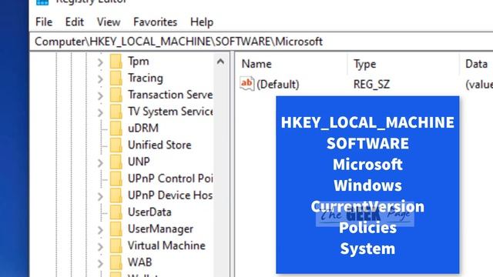The image size is (493, 277).
Task: Select the UserData tree entry
Action: coord(149,212)
